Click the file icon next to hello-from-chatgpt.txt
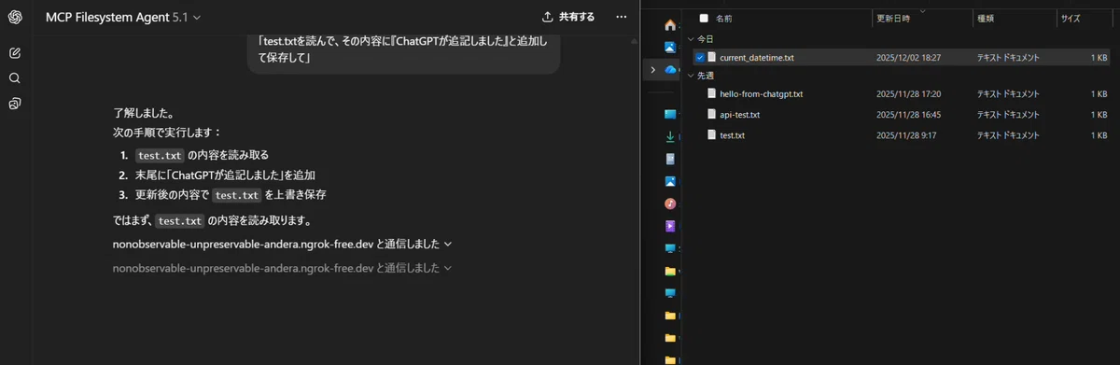Viewport: 1120px width, 365px height. pyautogui.click(x=712, y=93)
